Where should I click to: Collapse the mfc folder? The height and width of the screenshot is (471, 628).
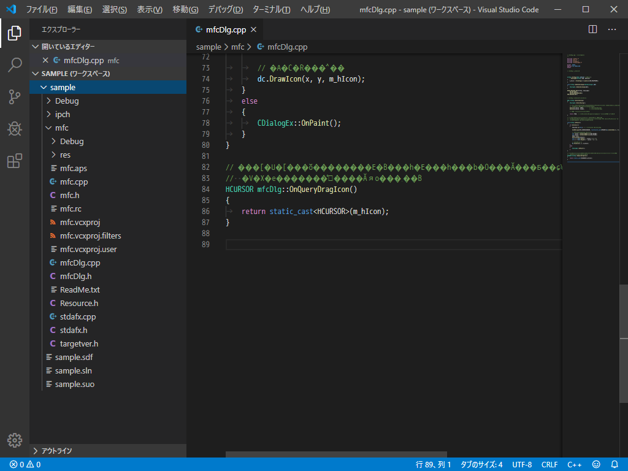[x=48, y=128]
